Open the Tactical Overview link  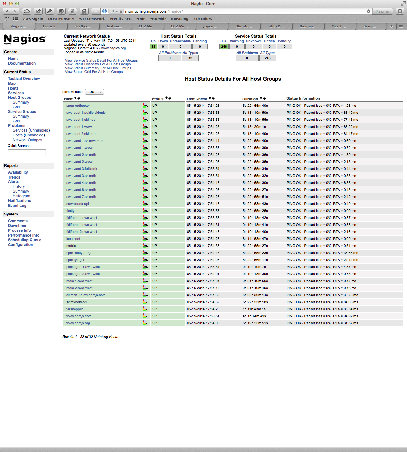point(24,78)
